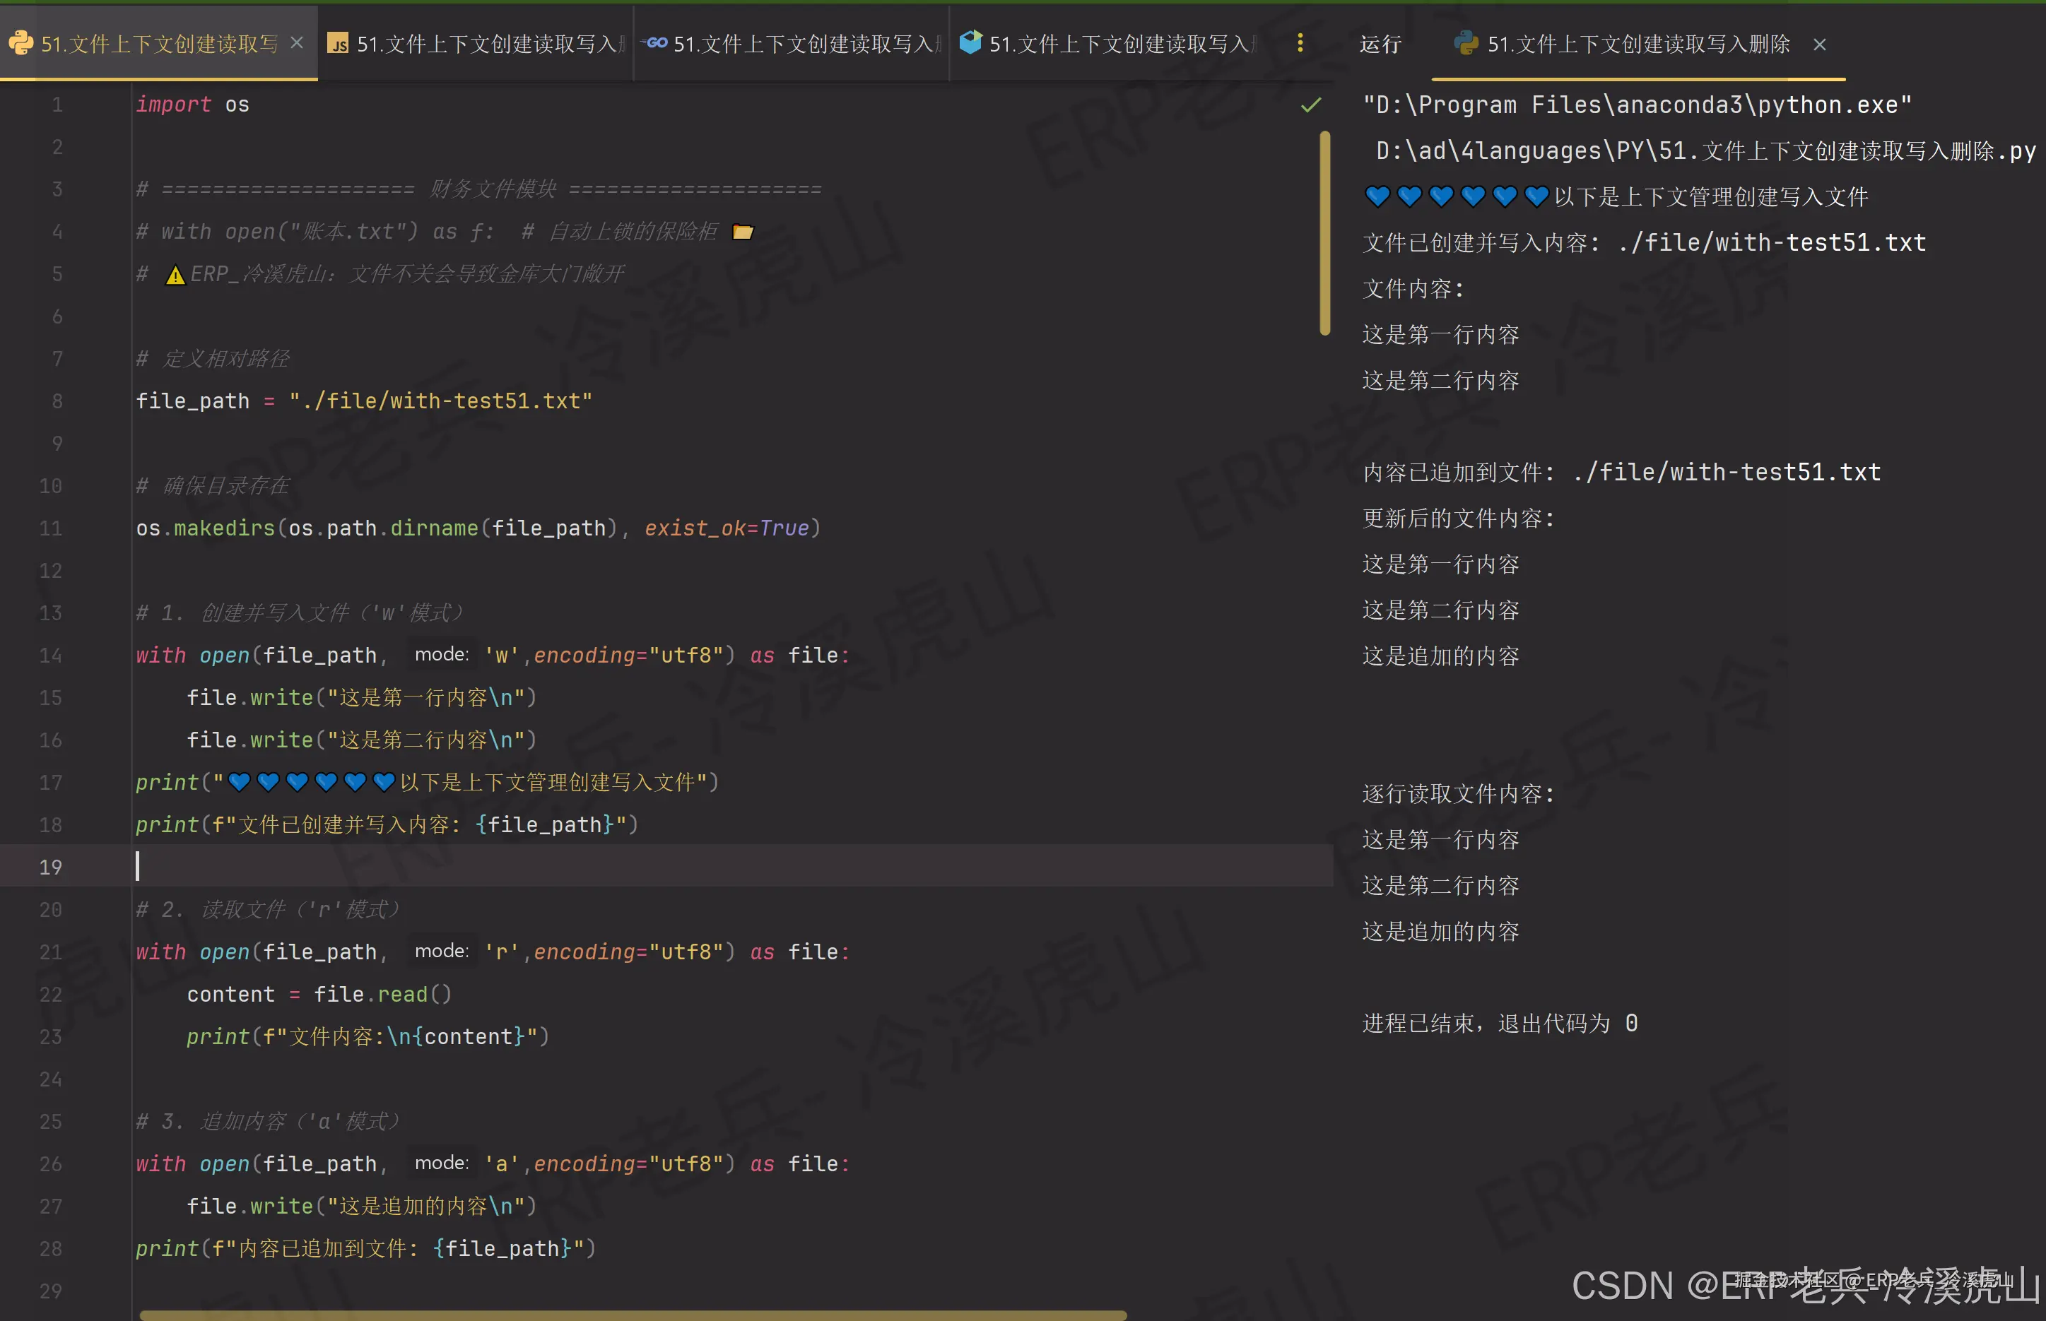Click the file_path assignment on line 8
This screenshot has width=2046, height=1321.
click(x=364, y=401)
